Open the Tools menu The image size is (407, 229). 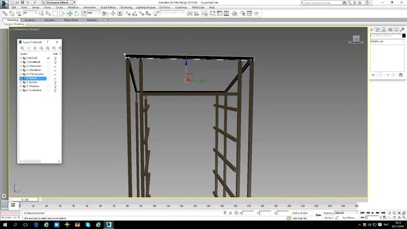click(x=24, y=8)
